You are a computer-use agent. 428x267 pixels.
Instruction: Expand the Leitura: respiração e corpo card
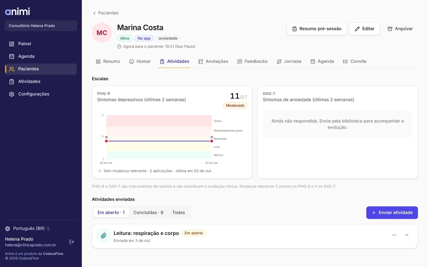[x=407, y=235]
